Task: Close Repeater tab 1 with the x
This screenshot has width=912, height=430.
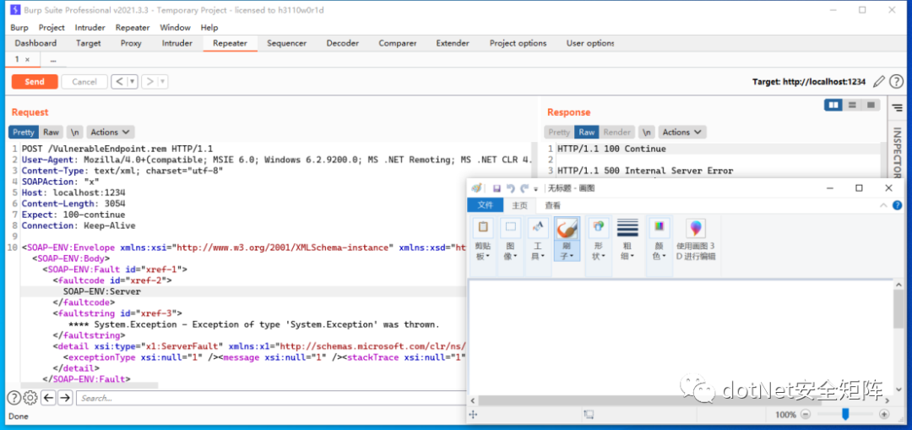Action: coord(27,59)
